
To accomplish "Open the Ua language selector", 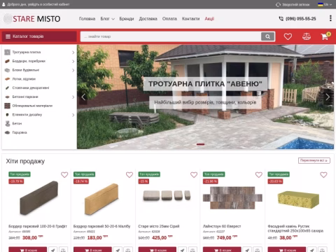I will coord(325,4).
